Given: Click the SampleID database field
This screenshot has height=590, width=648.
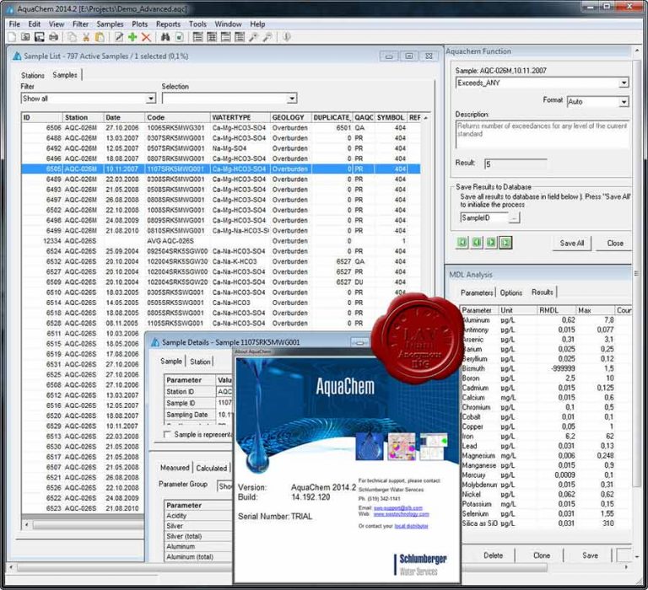Looking at the screenshot, I should point(484,217).
